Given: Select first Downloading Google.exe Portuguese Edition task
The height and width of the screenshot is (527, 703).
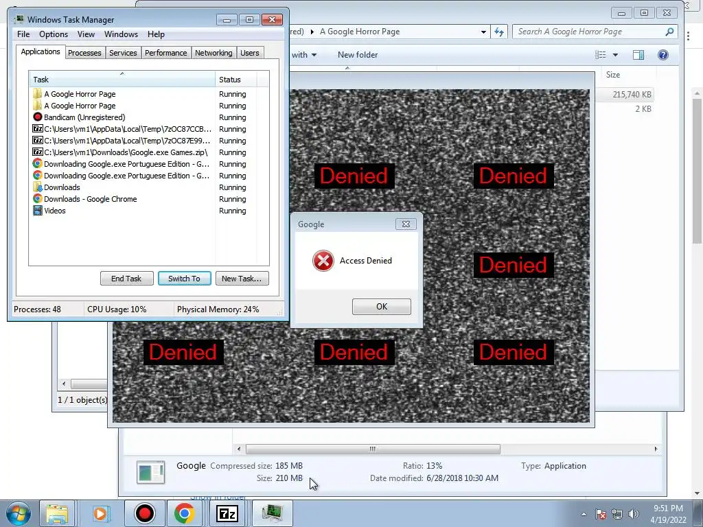Looking at the screenshot, I should click(x=149, y=164).
